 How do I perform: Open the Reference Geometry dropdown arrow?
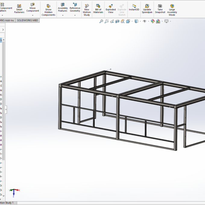click(75, 15)
